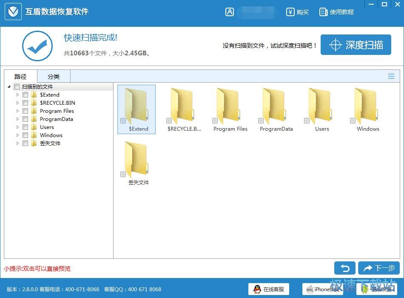Select the large Users folder thumbnail
This screenshot has width=404, height=298.
point(320,106)
